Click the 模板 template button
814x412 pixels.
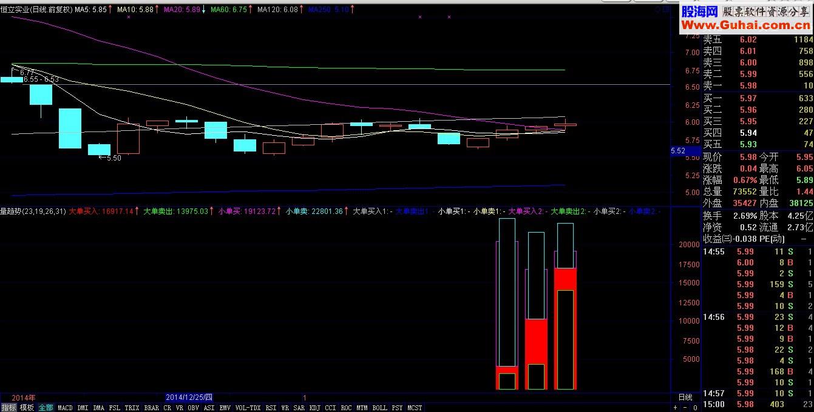pos(27,408)
